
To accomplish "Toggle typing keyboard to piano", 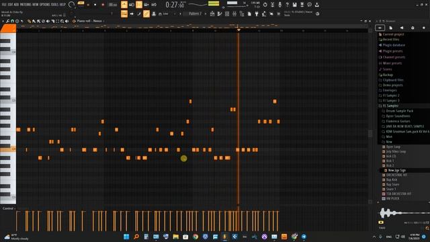I will (x=124, y=13).
